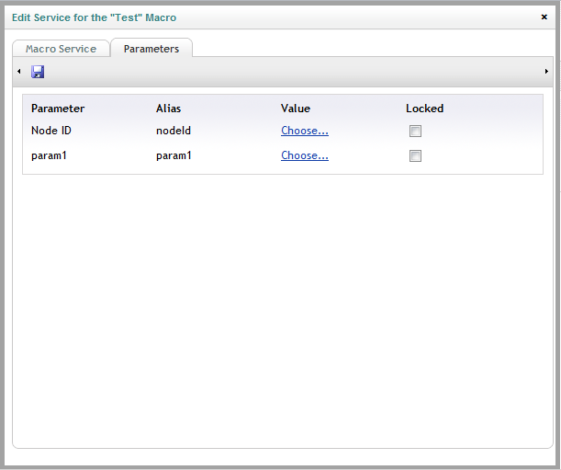Select the Parameters tab
561x470 pixels.
pos(151,49)
